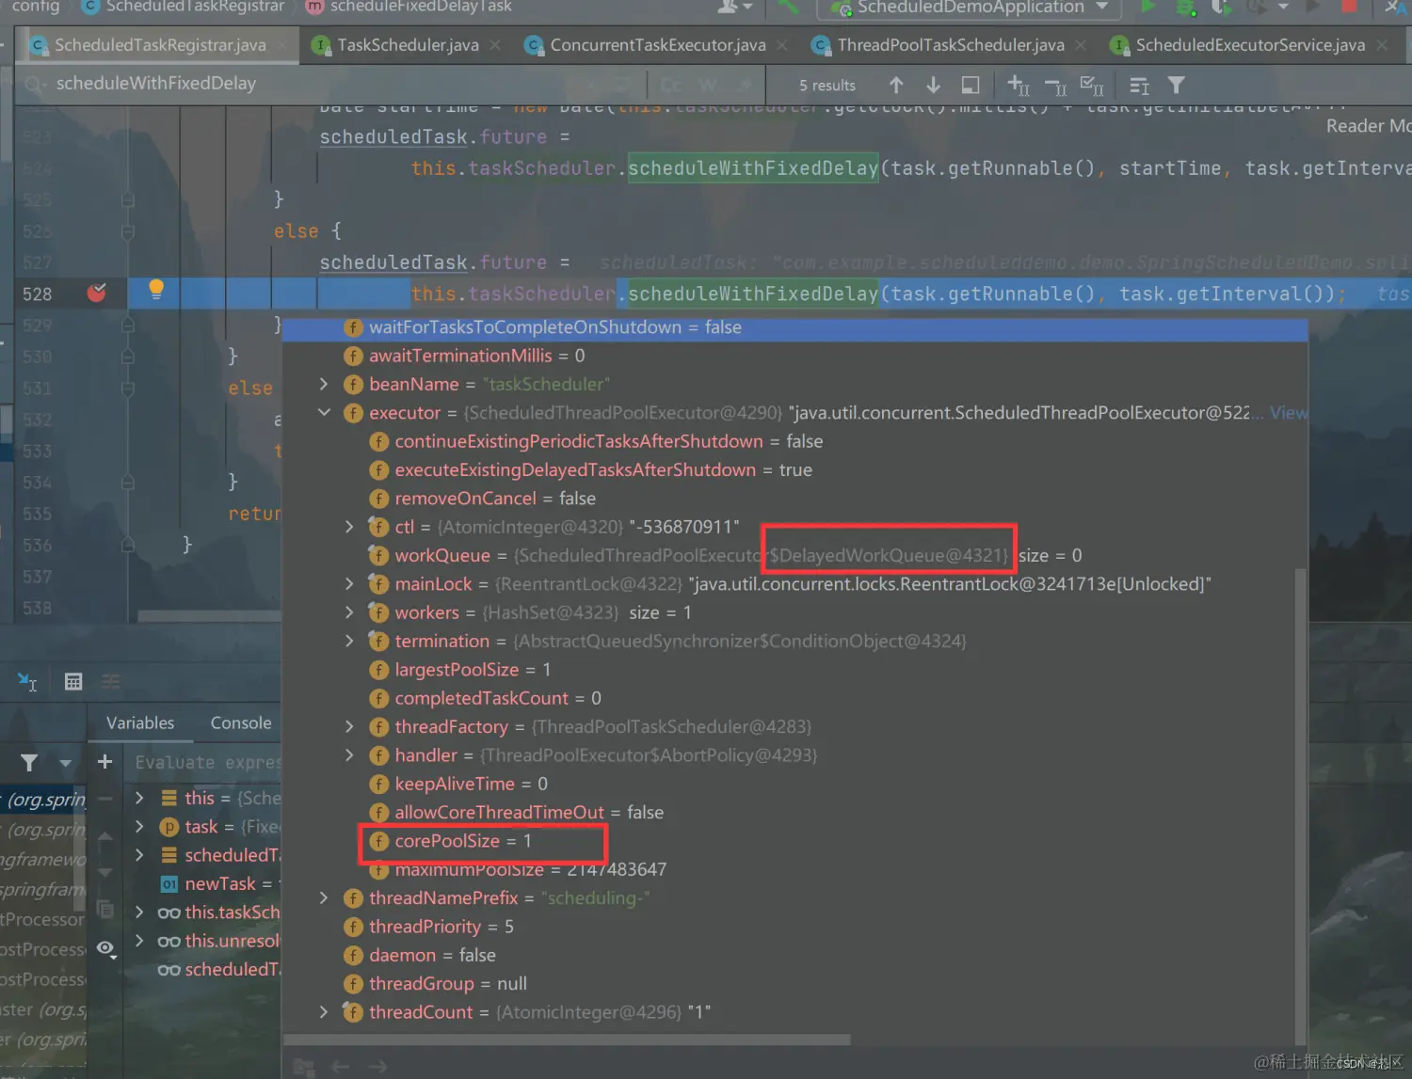The image size is (1412, 1079).
Task: Click the lightbulb intention icon on line 528
Action: coord(156,291)
